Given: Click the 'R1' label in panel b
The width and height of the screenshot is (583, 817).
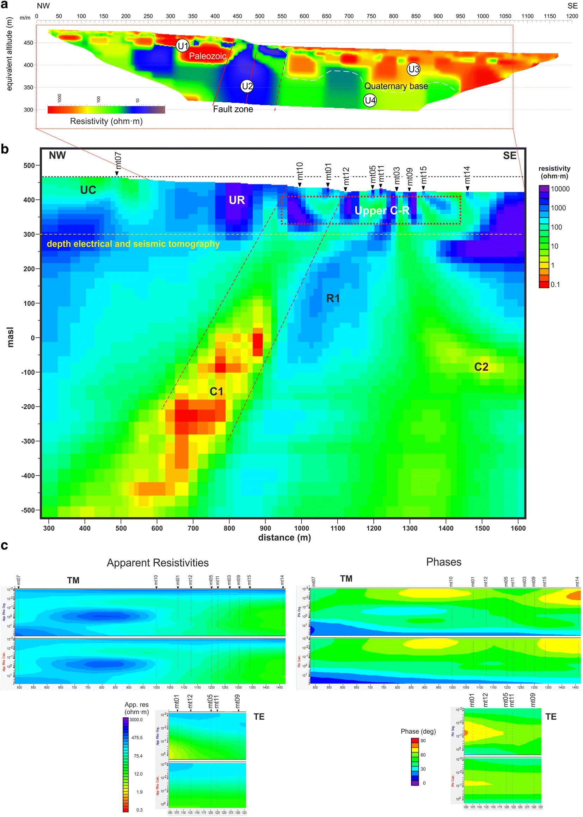Looking at the screenshot, I should (333, 298).
